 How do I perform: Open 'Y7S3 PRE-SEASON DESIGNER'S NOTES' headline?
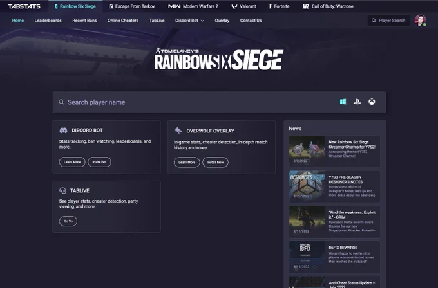(x=345, y=179)
